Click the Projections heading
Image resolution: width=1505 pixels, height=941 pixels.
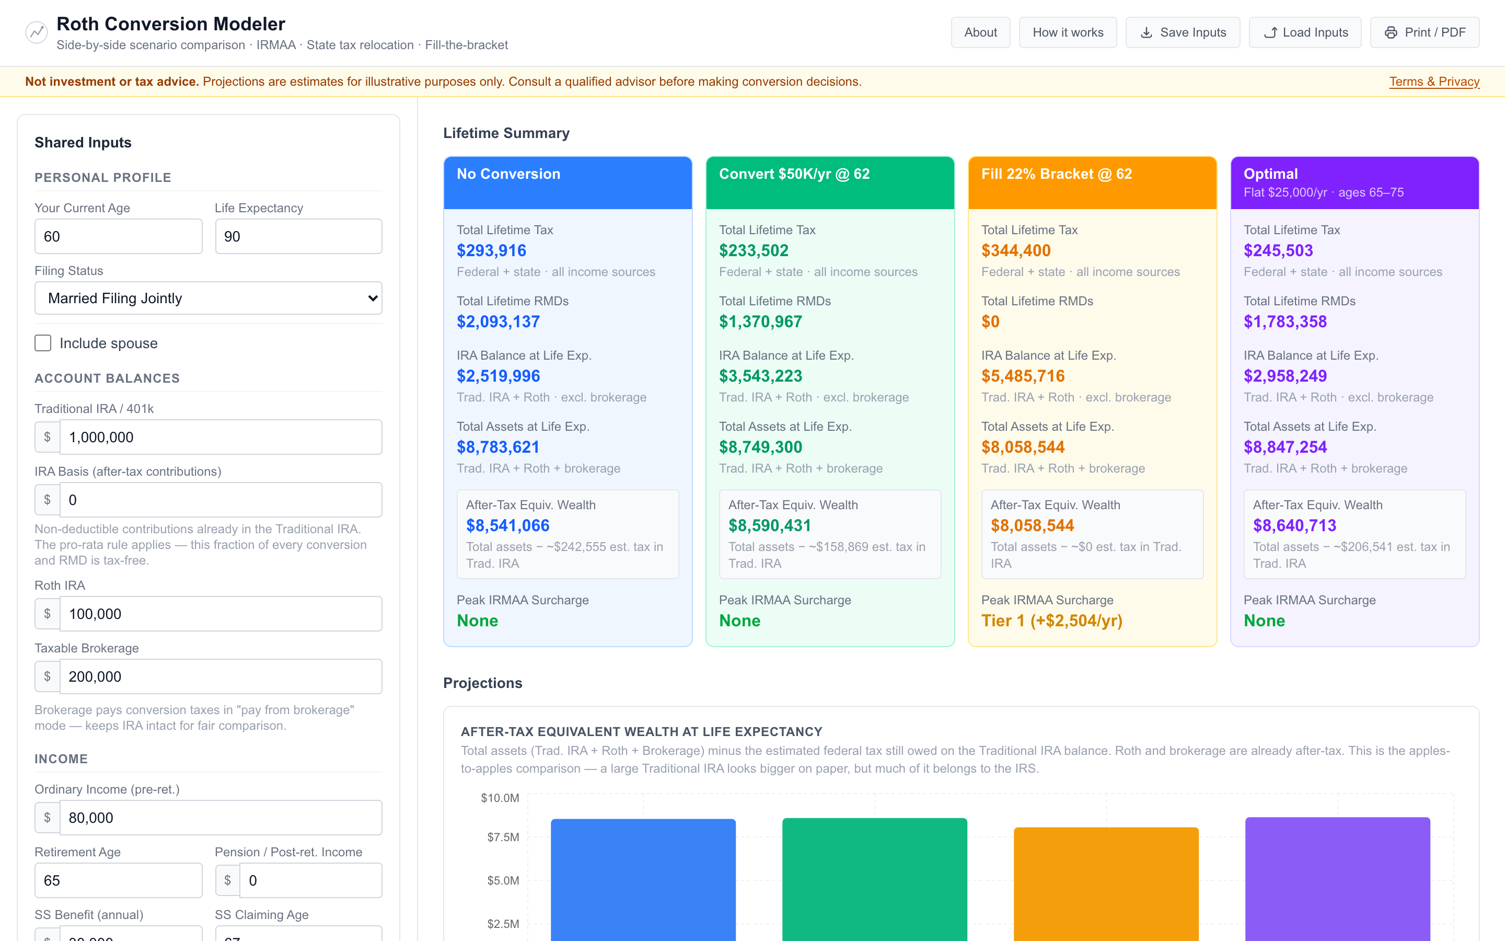483,683
